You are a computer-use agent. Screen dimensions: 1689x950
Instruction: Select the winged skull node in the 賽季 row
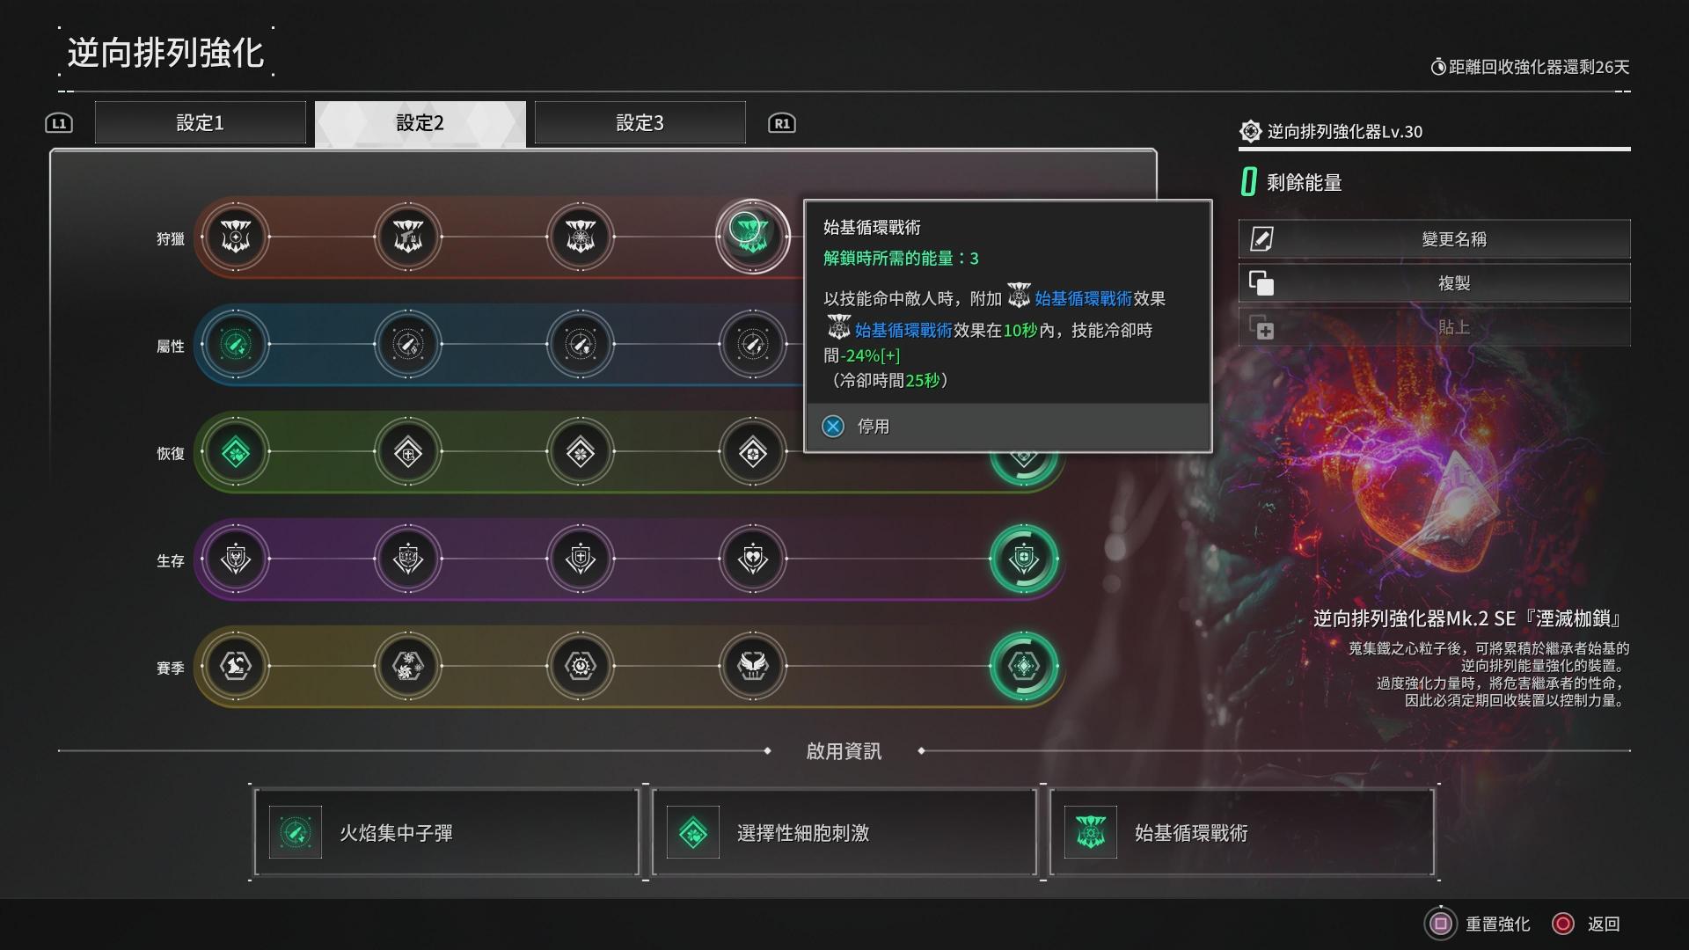click(753, 666)
